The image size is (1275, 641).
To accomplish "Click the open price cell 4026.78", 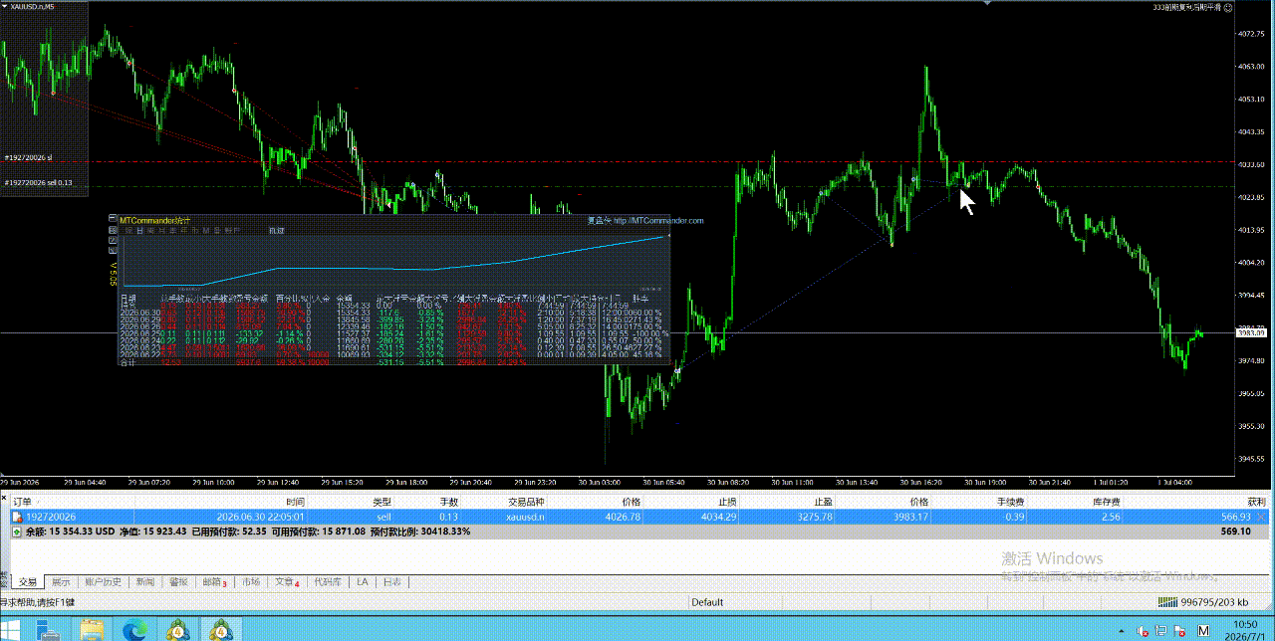I will [624, 517].
